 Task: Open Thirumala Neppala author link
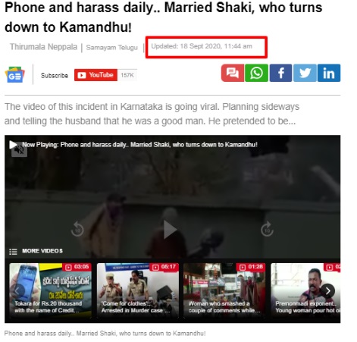pyautogui.click(x=43, y=47)
